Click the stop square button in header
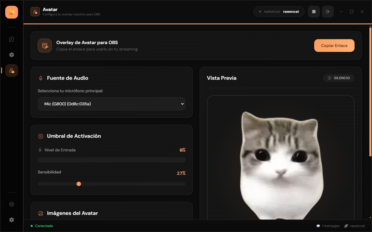Screen dimensions: 372x232 coord(314,12)
